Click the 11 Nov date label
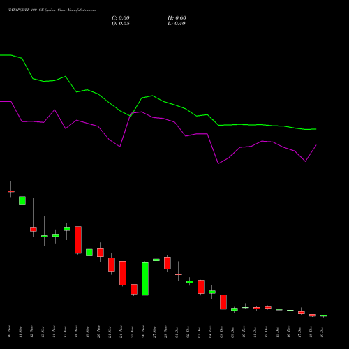Screen dimensions: 349x349 [x=21, y=332]
